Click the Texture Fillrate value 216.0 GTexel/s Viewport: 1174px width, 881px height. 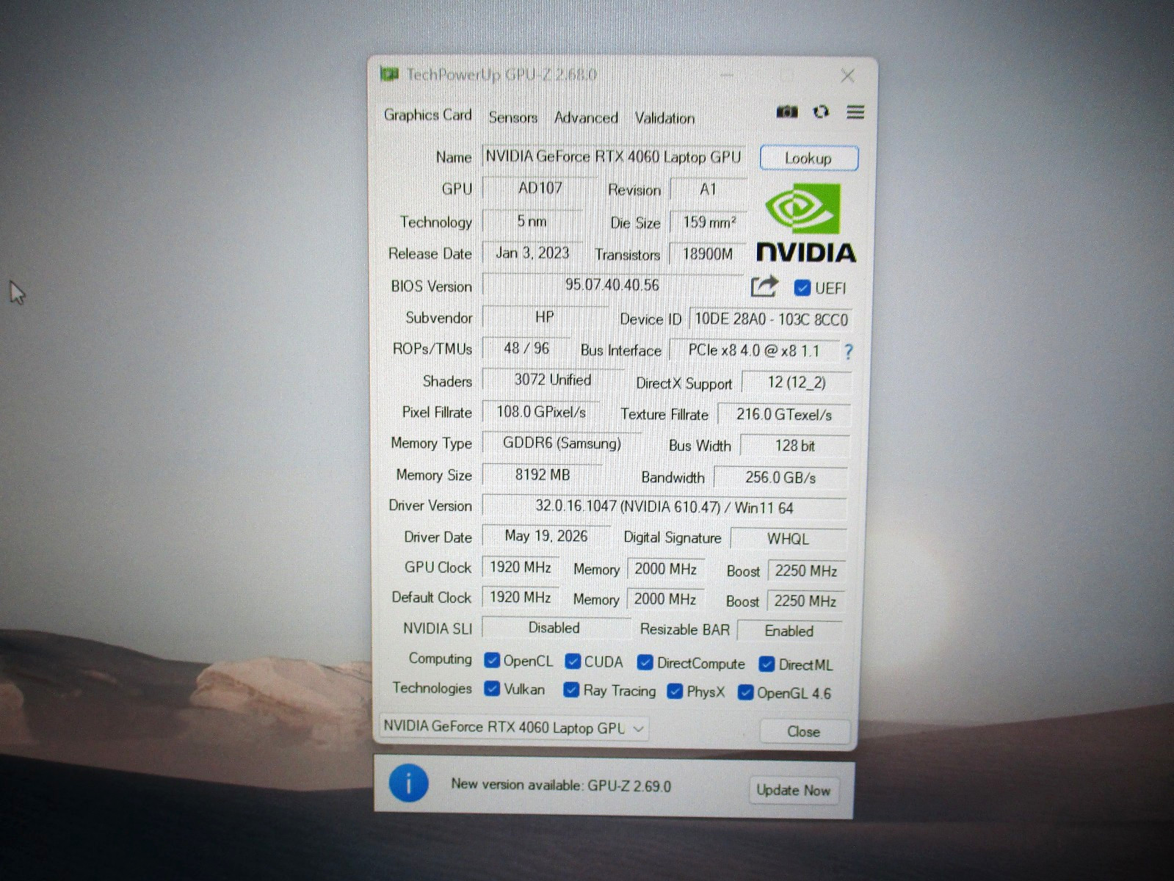[x=784, y=415]
